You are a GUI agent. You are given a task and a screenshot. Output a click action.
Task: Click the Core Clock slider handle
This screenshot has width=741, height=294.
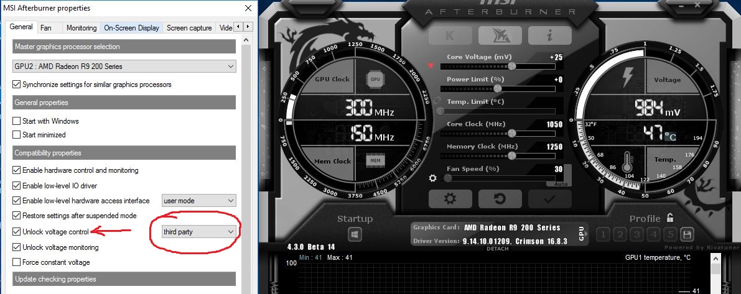click(511, 133)
